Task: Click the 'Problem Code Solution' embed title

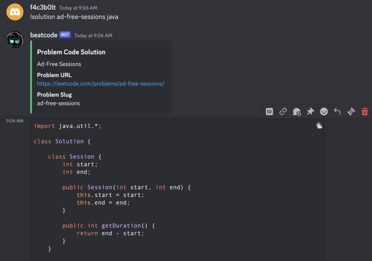Action: tap(71, 52)
